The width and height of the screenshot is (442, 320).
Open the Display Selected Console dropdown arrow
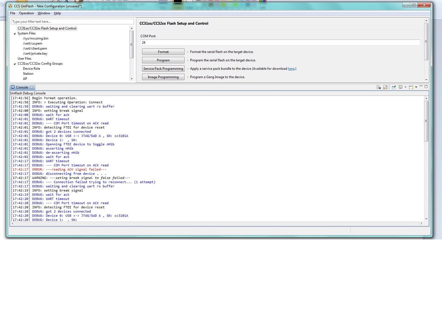point(405,87)
